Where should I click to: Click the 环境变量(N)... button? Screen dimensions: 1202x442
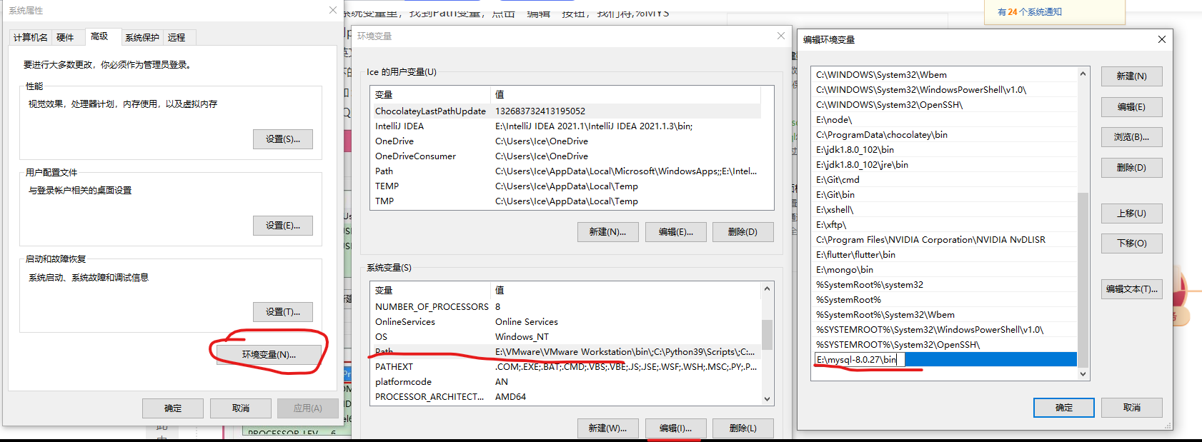click(269, 355)
